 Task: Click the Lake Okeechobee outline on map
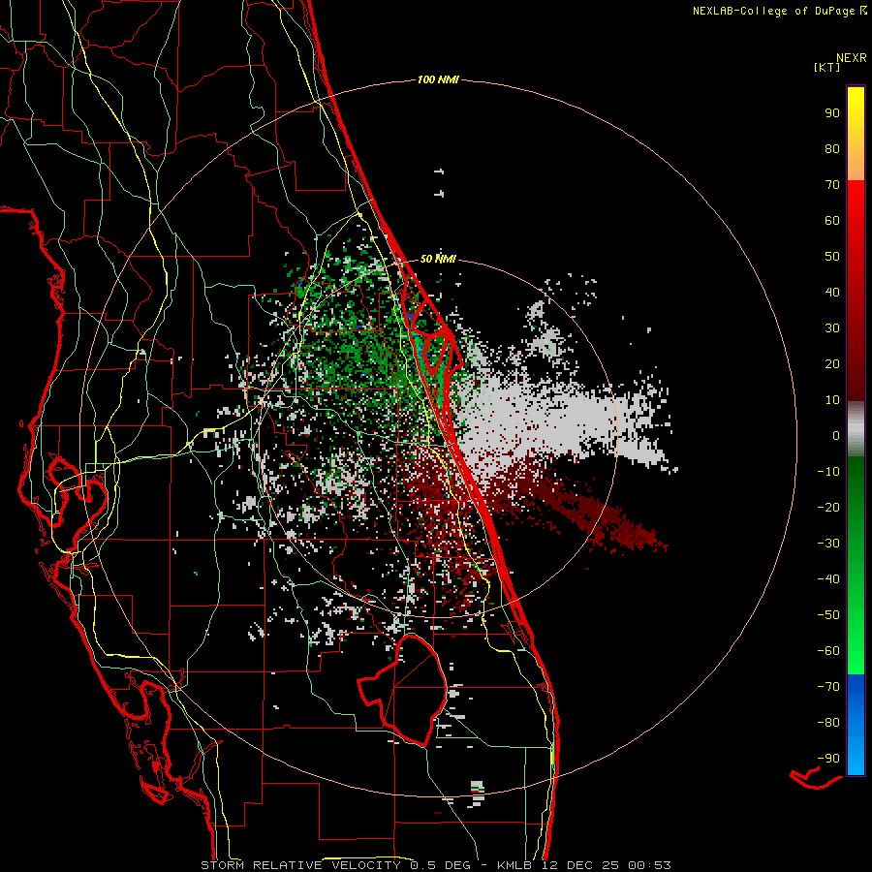[403, 690]
